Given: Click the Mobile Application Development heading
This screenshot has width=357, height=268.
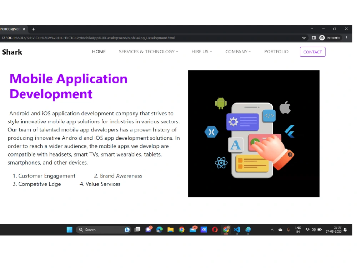Looking at the screenshot, I should click(x=68, y=86).
